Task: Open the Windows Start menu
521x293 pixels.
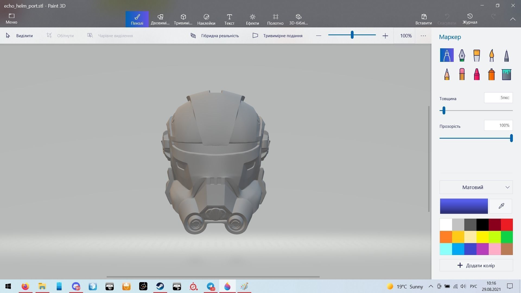Action: [8, 286]
